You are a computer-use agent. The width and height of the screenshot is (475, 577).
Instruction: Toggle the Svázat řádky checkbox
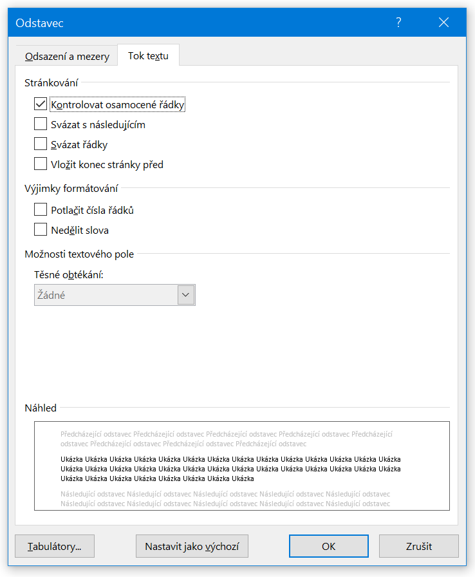click(41, 144)
